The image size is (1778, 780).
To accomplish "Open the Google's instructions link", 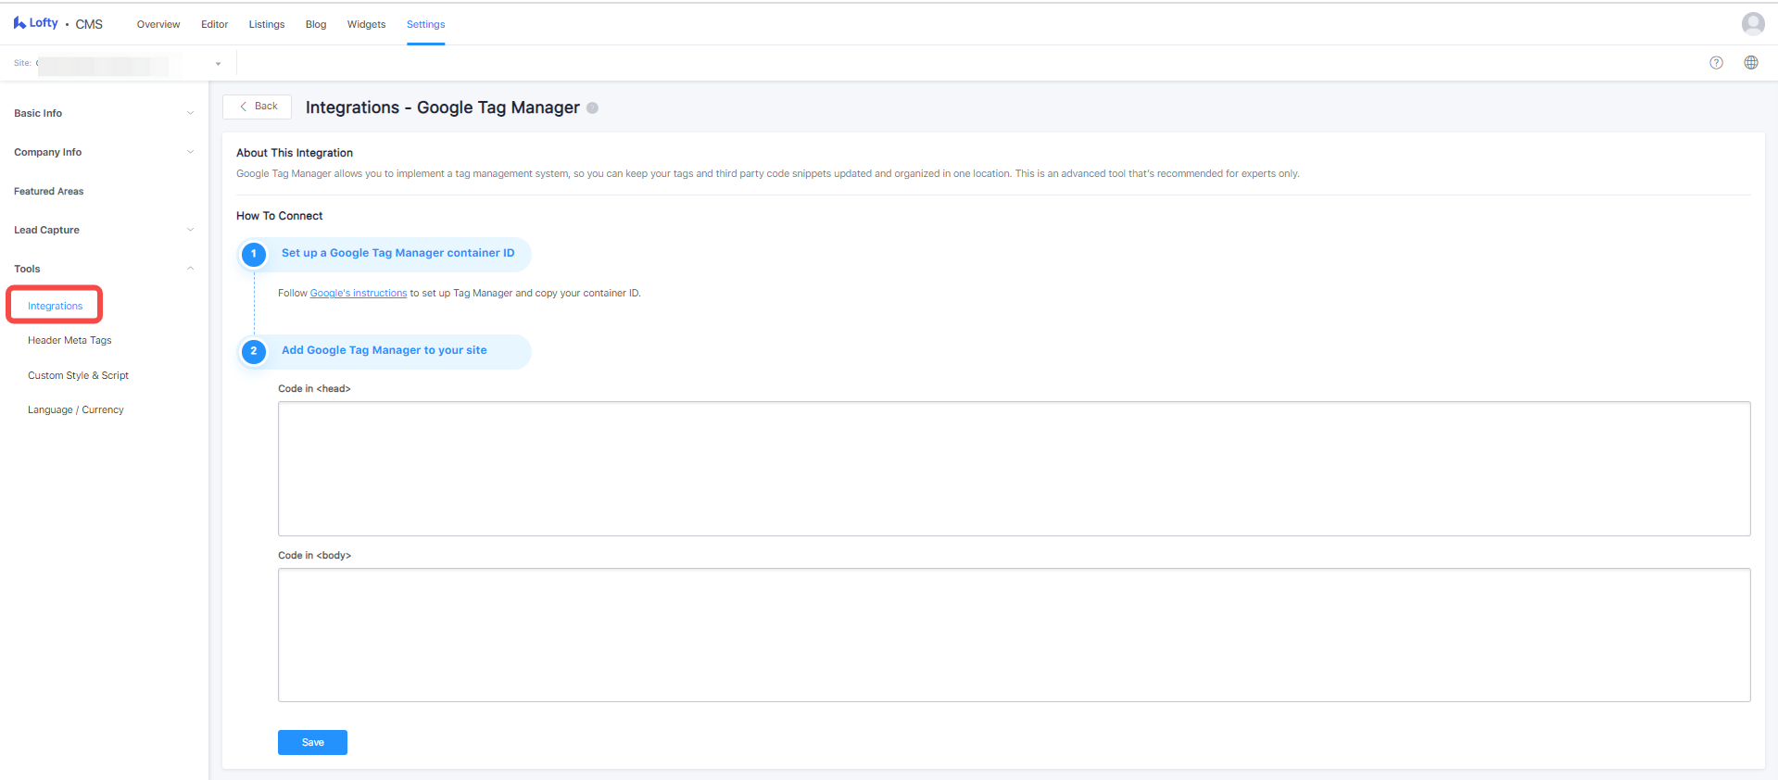I will (x=359, y=293).
